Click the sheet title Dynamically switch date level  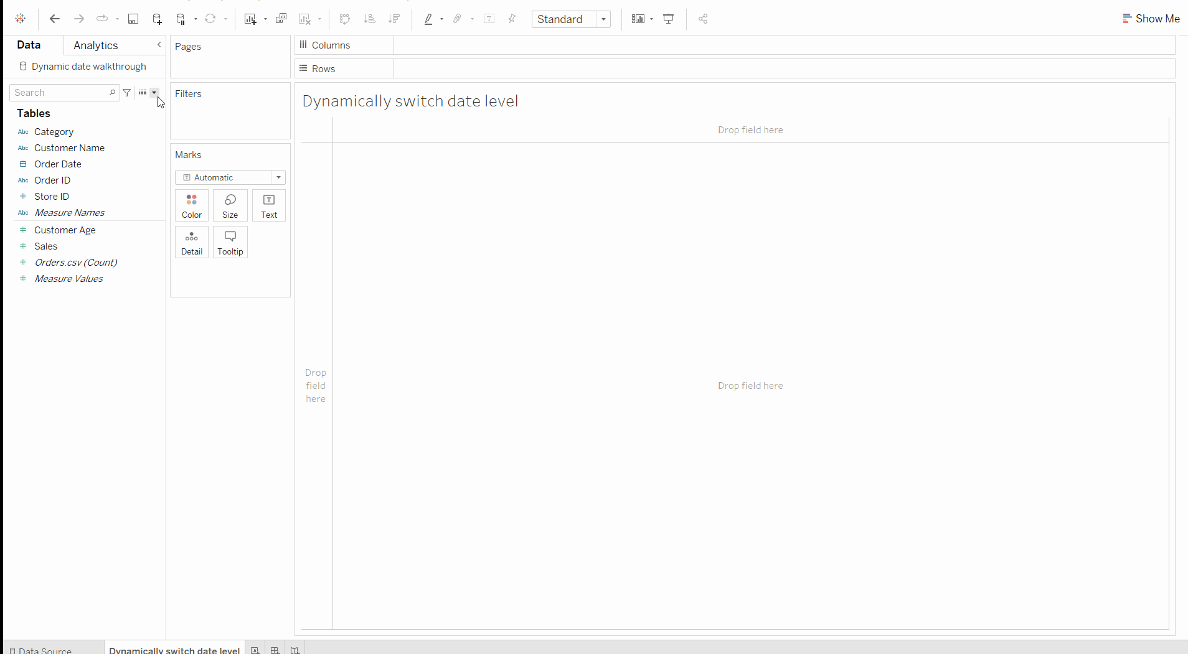tap(410, 101)
